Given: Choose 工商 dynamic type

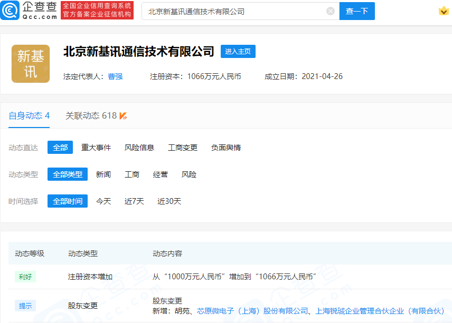Looking at the screenshot, I should point(132,174).
